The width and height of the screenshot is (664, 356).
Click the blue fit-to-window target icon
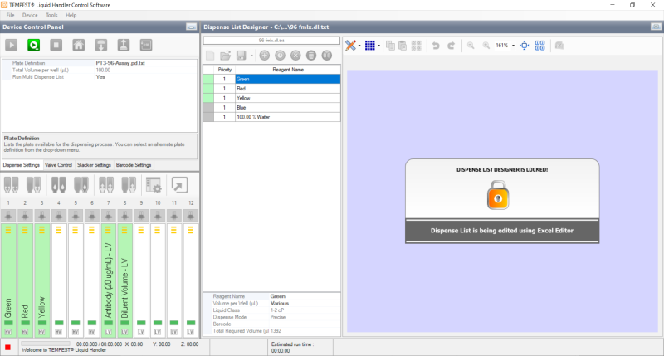[x=525, y=46]
